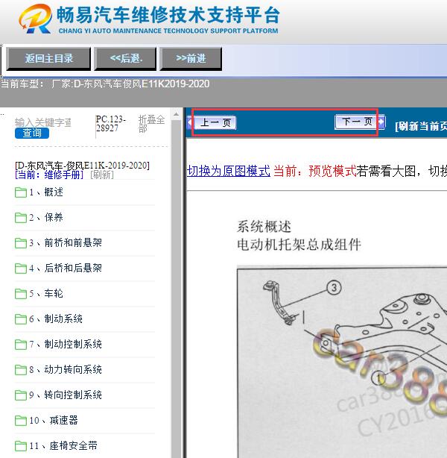Expand the 5、车轮 chapter
447x458 pixels.
pyautogui.click(x=46, y=294)
